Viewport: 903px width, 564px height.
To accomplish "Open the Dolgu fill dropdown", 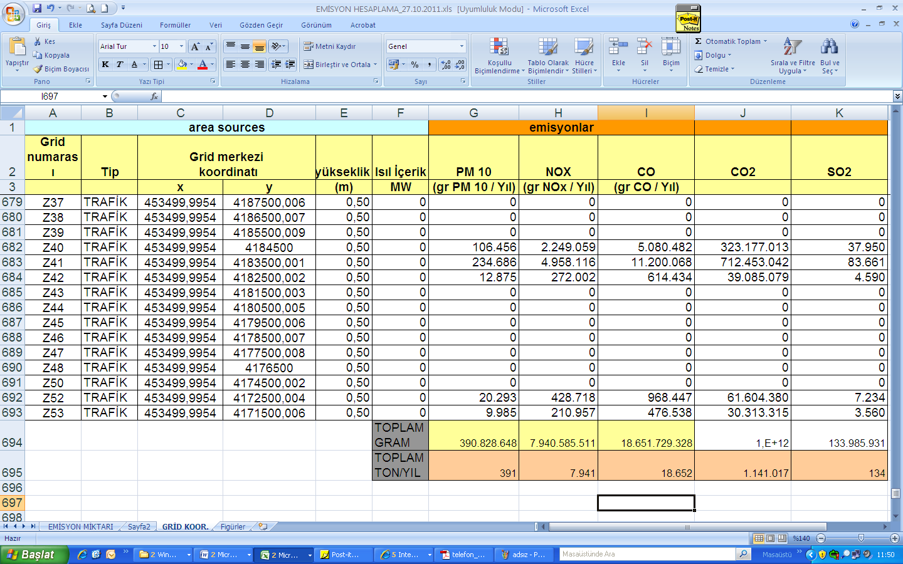I will (x=713, y=55).
